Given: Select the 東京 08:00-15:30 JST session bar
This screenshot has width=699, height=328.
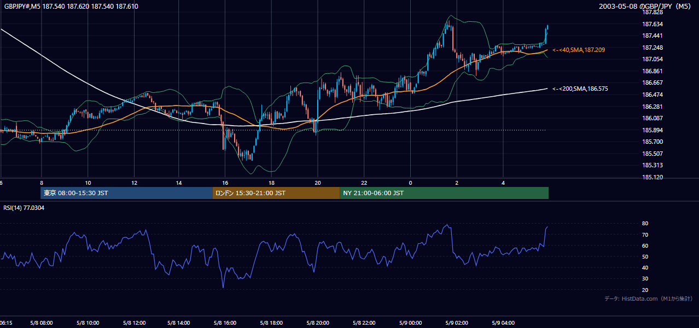Looking at the screenshot, I should pos(126,193).
